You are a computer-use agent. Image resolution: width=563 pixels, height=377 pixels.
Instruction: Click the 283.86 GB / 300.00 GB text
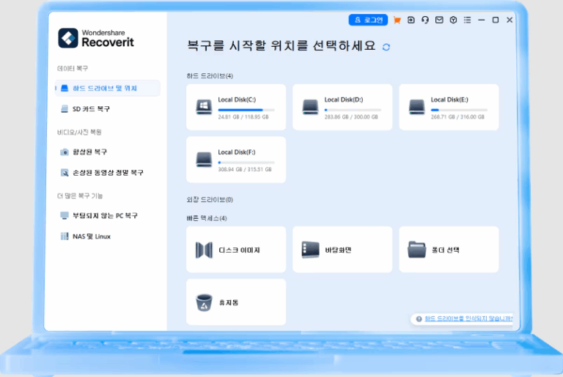pyautogui.click(x=351, y=117)
